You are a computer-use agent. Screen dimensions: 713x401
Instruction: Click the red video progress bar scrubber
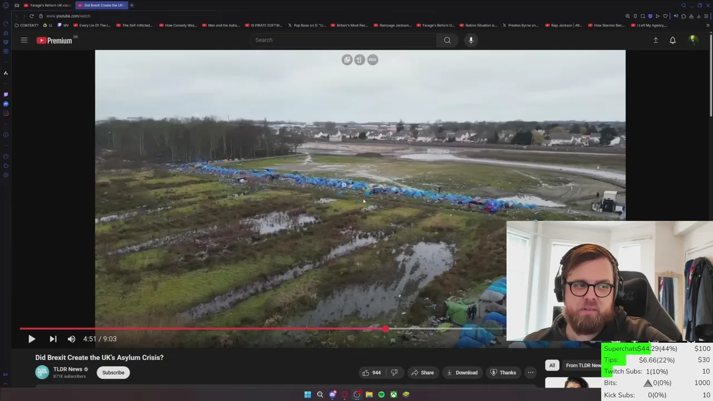coord(385,329)
